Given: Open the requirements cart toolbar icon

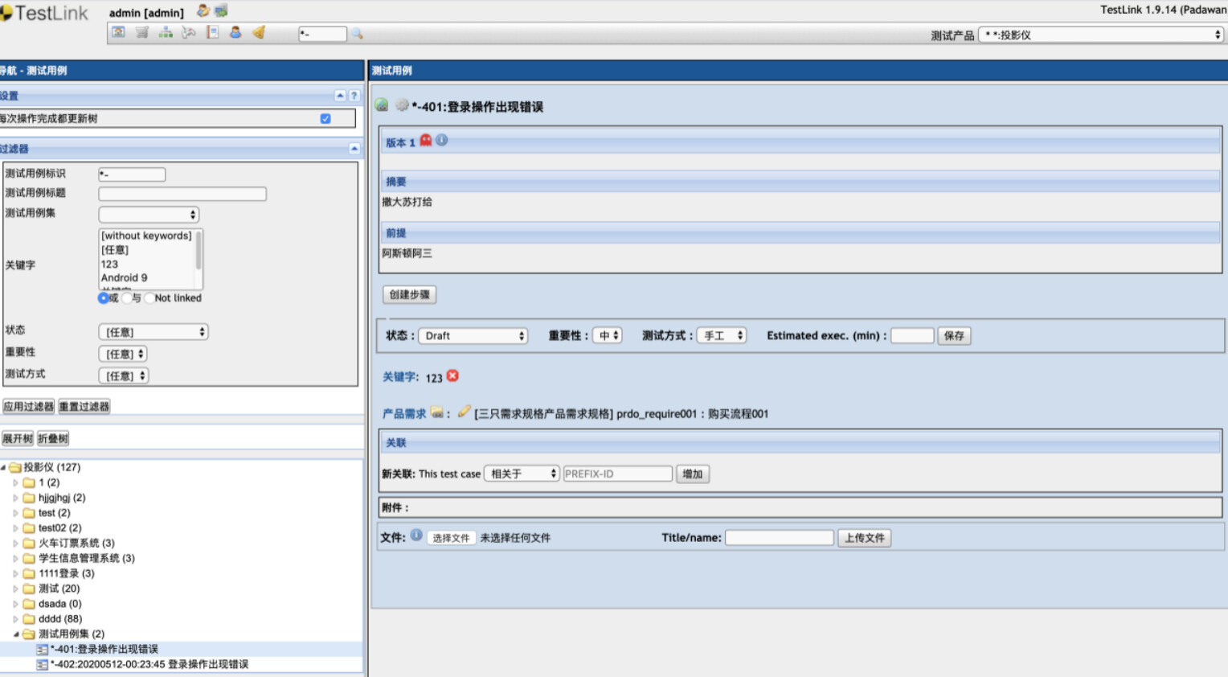Looking at the screenshot, I should coord(142,32).
